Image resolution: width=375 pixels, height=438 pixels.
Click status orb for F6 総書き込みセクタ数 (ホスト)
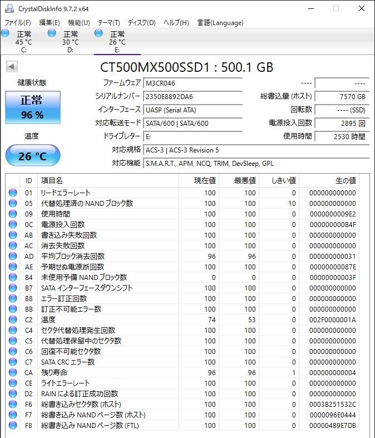(13, 404)
